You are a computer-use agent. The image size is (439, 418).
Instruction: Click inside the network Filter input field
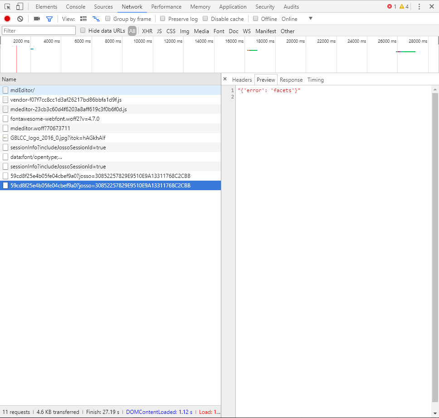tap(38, 30)
